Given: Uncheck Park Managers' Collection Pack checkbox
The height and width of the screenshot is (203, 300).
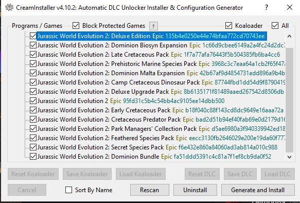Looking at the screenshot, I should point(33,129).
